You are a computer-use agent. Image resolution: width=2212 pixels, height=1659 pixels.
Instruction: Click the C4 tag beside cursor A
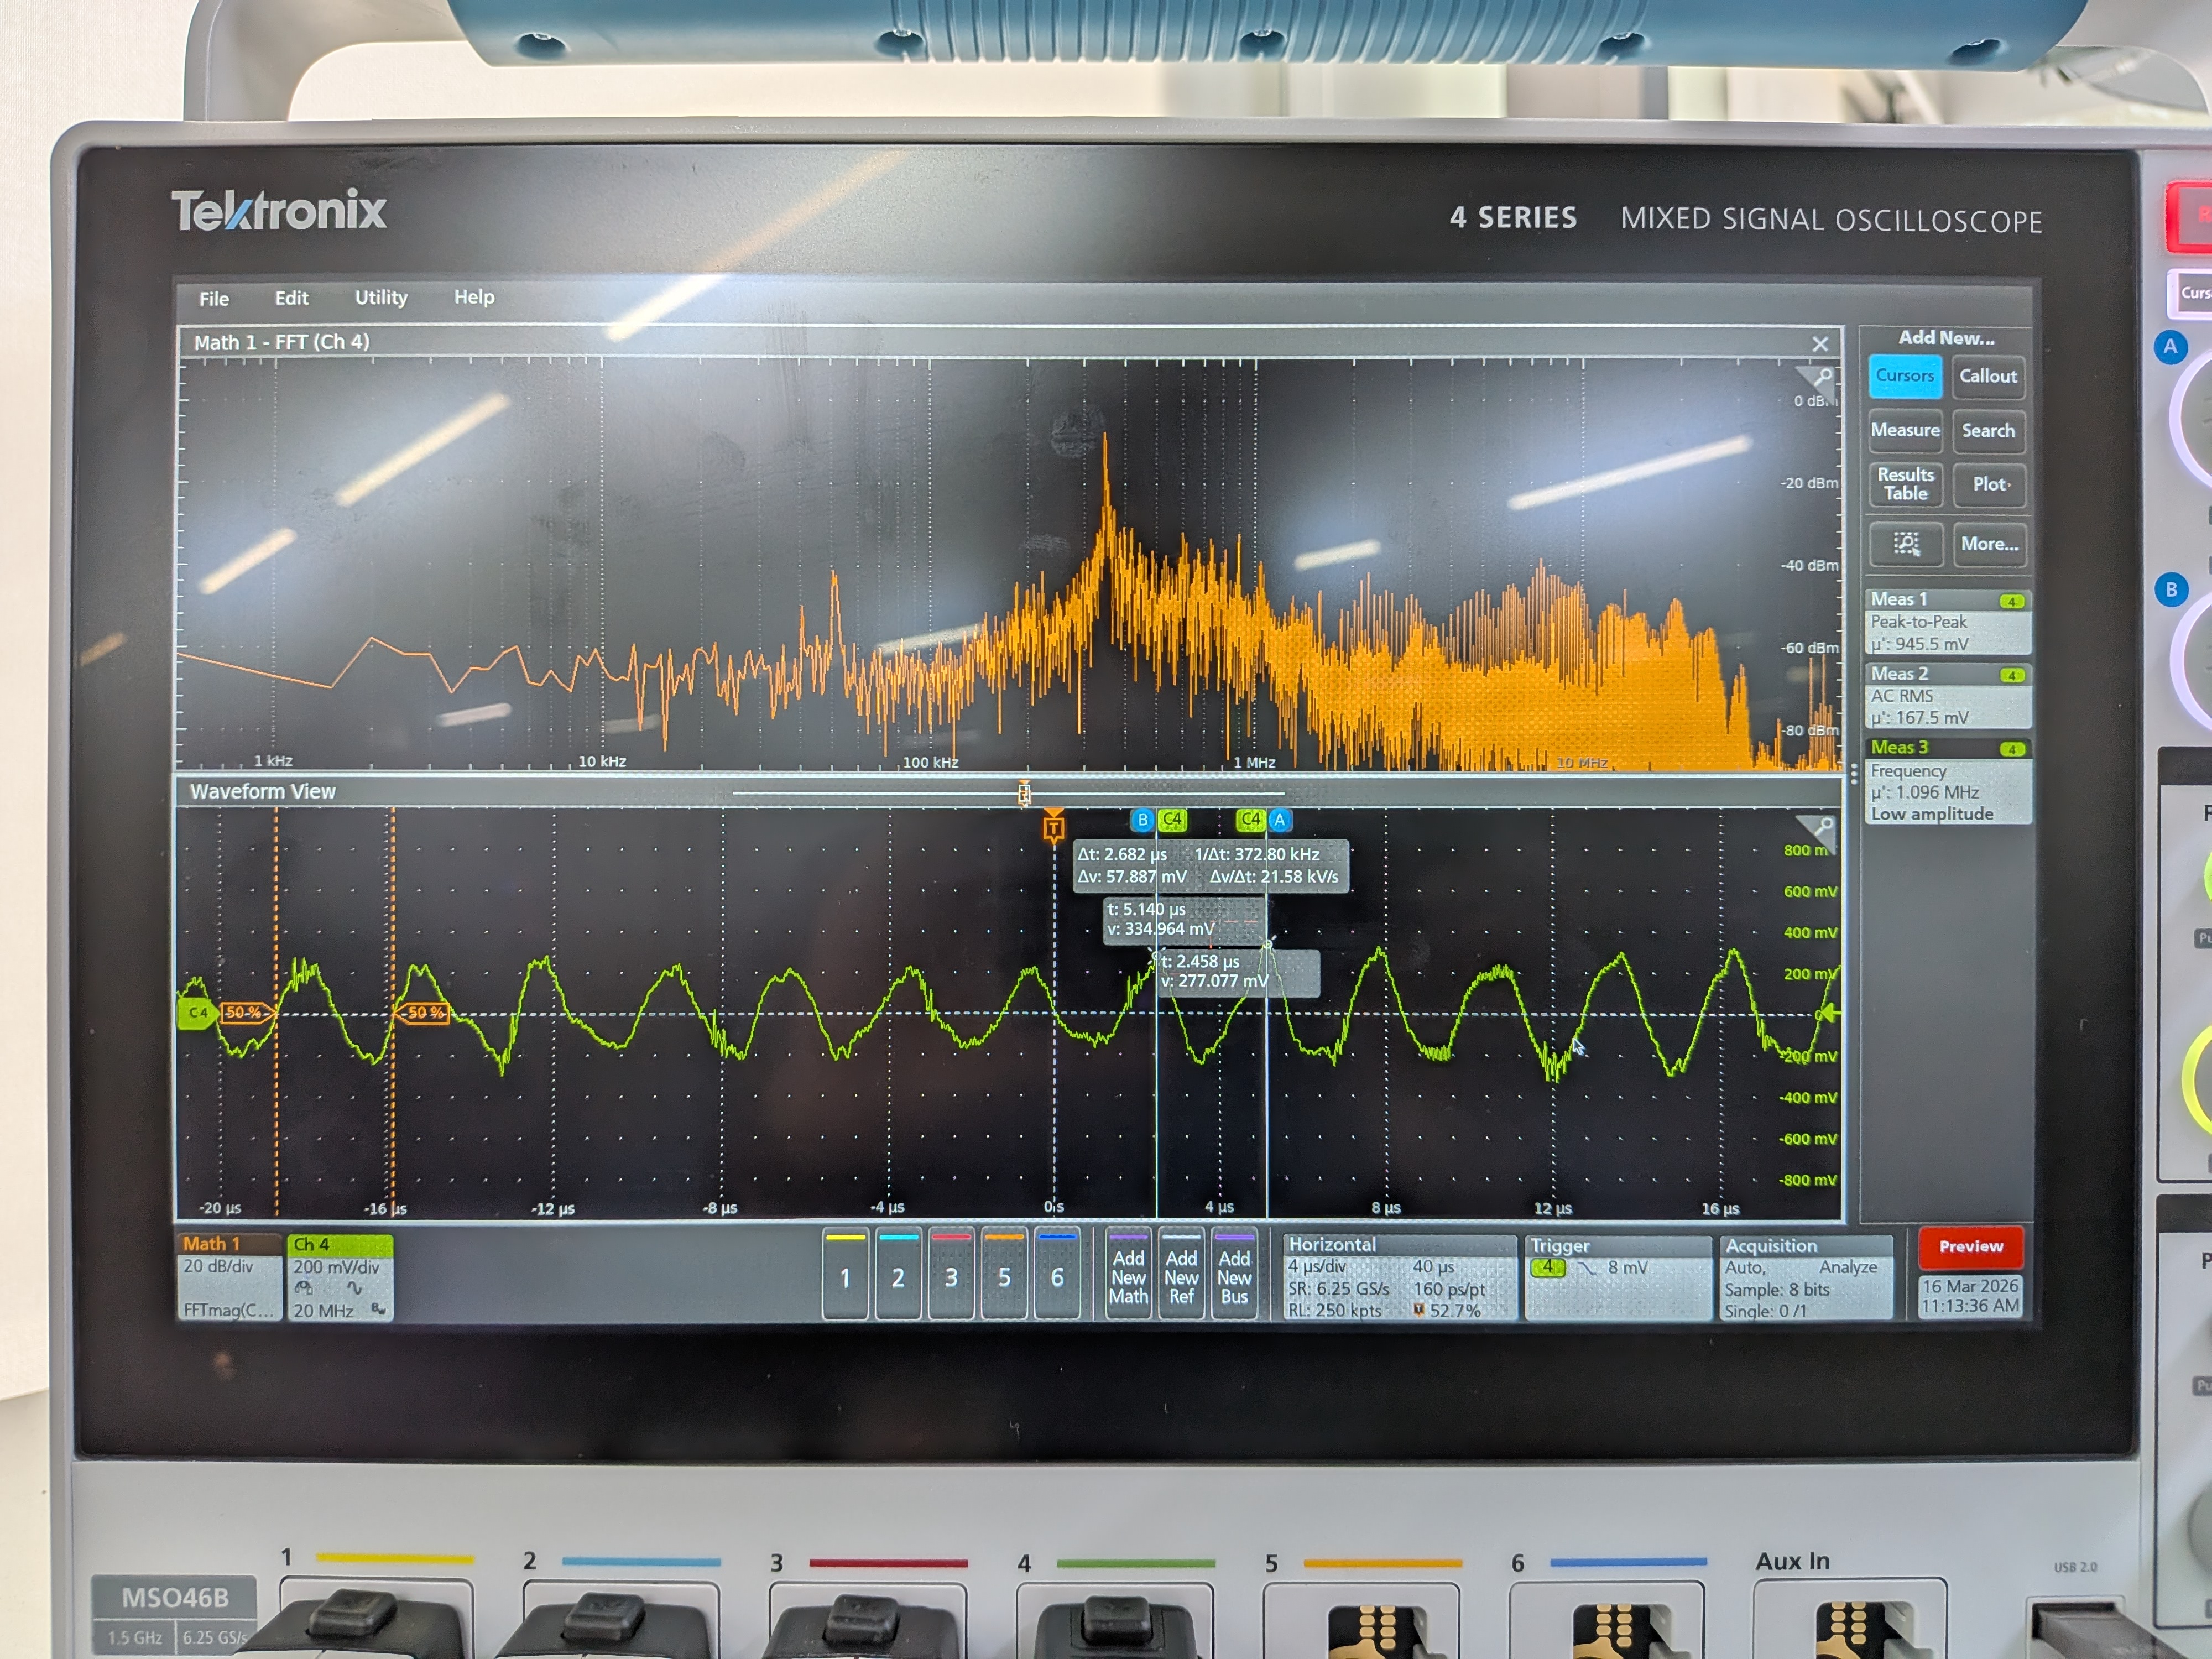(1250, 820)
